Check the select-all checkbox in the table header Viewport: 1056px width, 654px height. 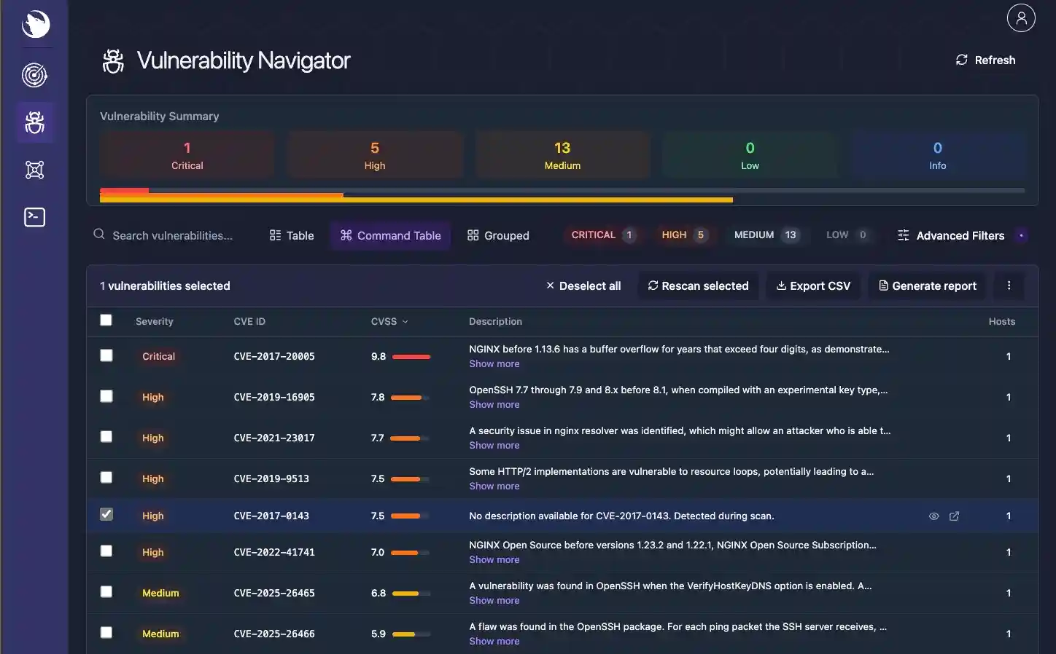(x=106, y=320)
